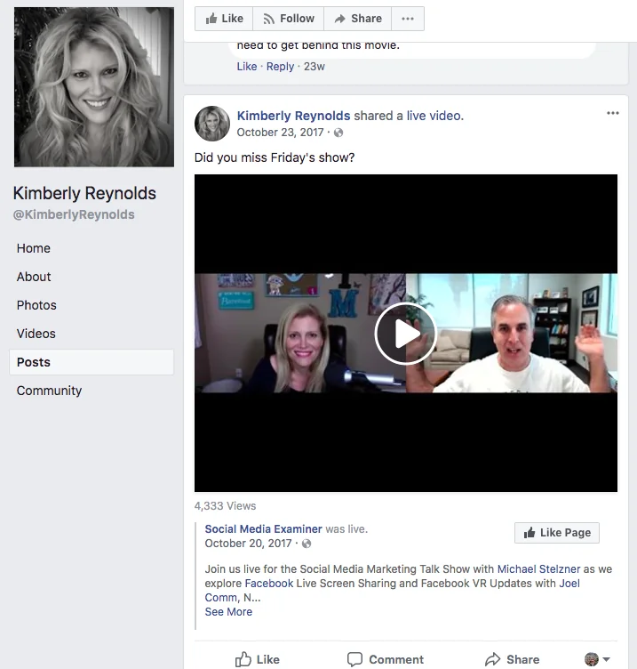This screenshot has width=637, height=669.
Task: Open the Facebook link in description
Action: click(x=269, y=584)
